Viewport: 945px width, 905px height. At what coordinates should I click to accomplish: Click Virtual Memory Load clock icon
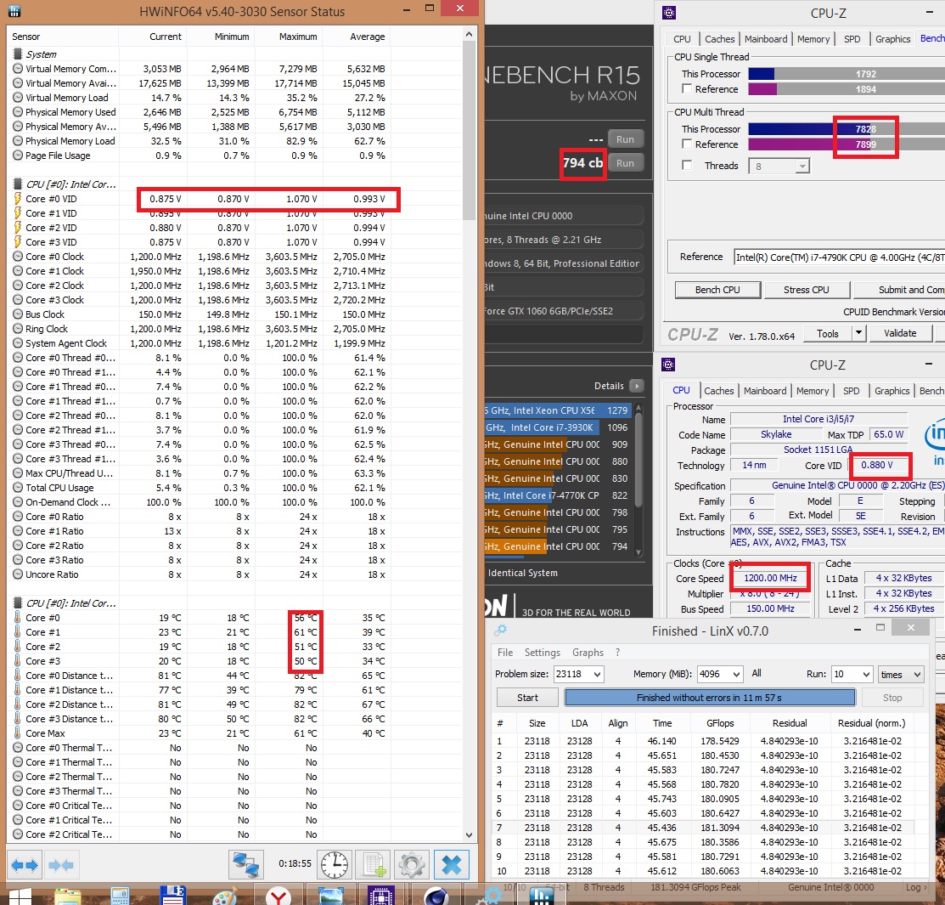pos(18,98)
